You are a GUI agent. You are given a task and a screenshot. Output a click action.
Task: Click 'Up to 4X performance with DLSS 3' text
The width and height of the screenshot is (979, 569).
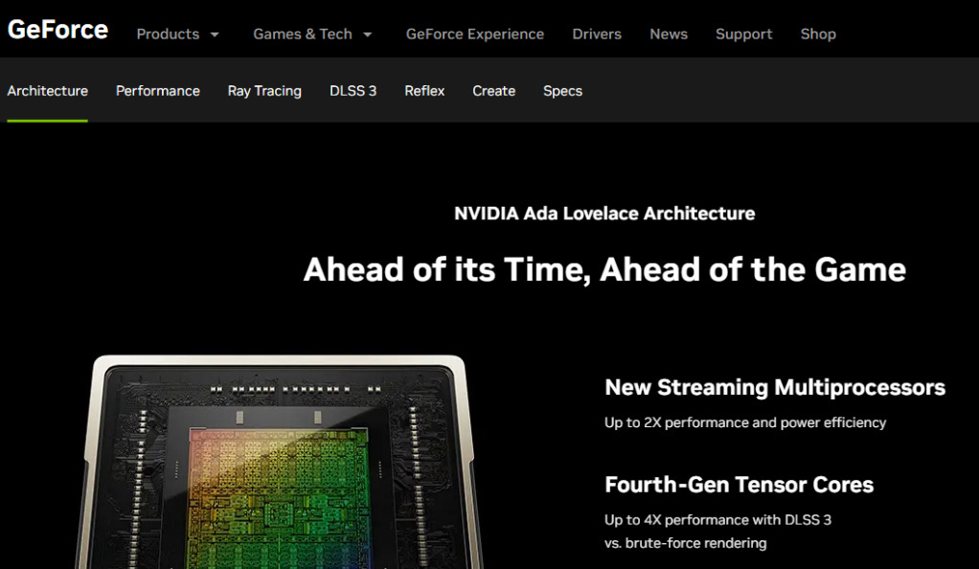(x=717, y=520)
